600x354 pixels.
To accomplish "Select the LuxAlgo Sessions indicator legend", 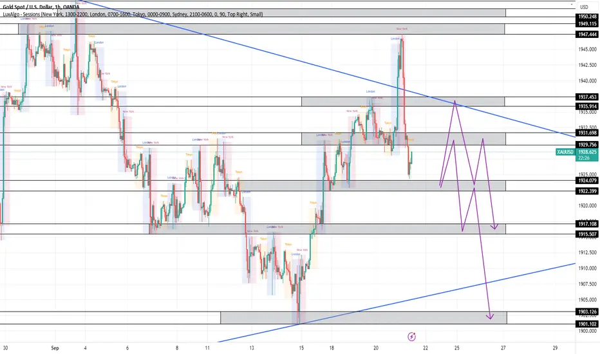I will click(x=133, y=15).
